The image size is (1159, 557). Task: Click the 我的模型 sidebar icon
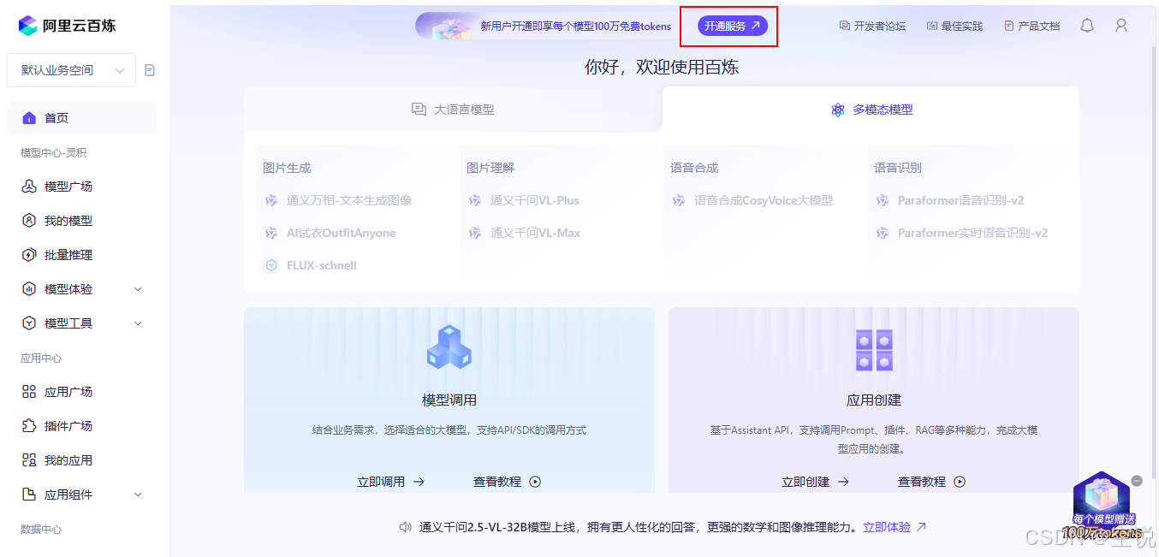[x=29, y=221]
